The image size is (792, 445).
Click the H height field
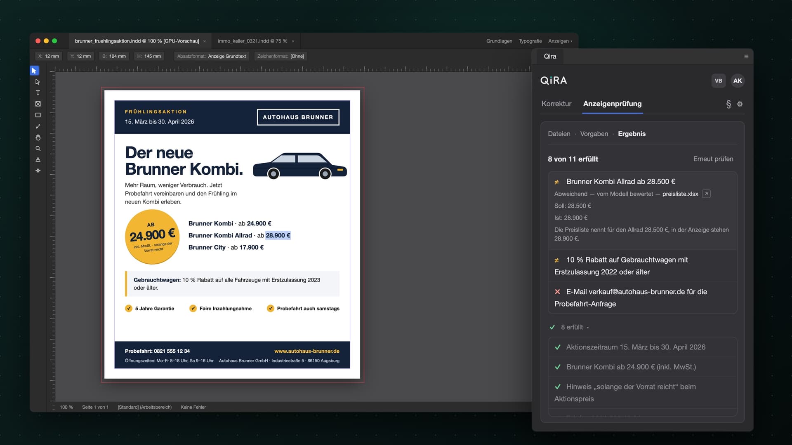pyautogui.click(x=149, y=56)
